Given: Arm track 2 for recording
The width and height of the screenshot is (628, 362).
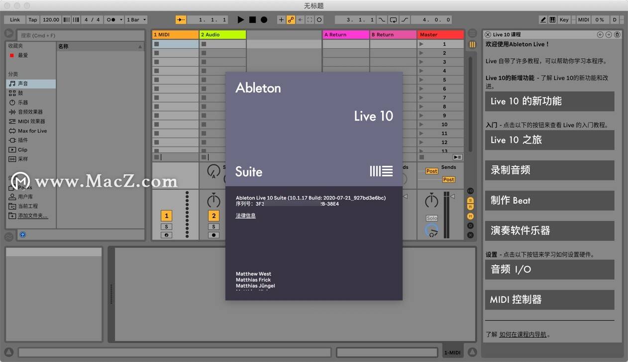Looking at the screenshot, I should (214, 235).
